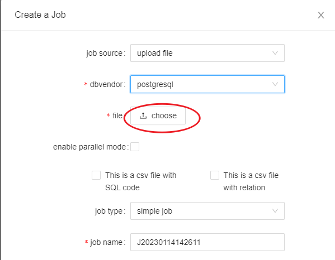Open the dbvendor postgresql combo box
Viewport: 335px width, 260px height.
click(x=207, y=84)
